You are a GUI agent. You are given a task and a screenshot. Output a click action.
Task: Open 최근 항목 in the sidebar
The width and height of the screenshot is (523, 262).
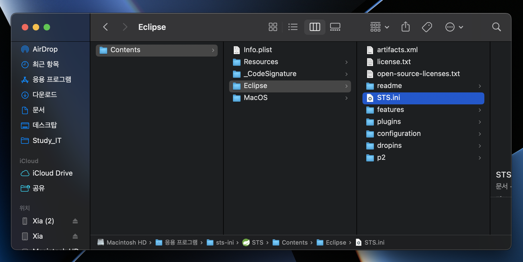45,64
